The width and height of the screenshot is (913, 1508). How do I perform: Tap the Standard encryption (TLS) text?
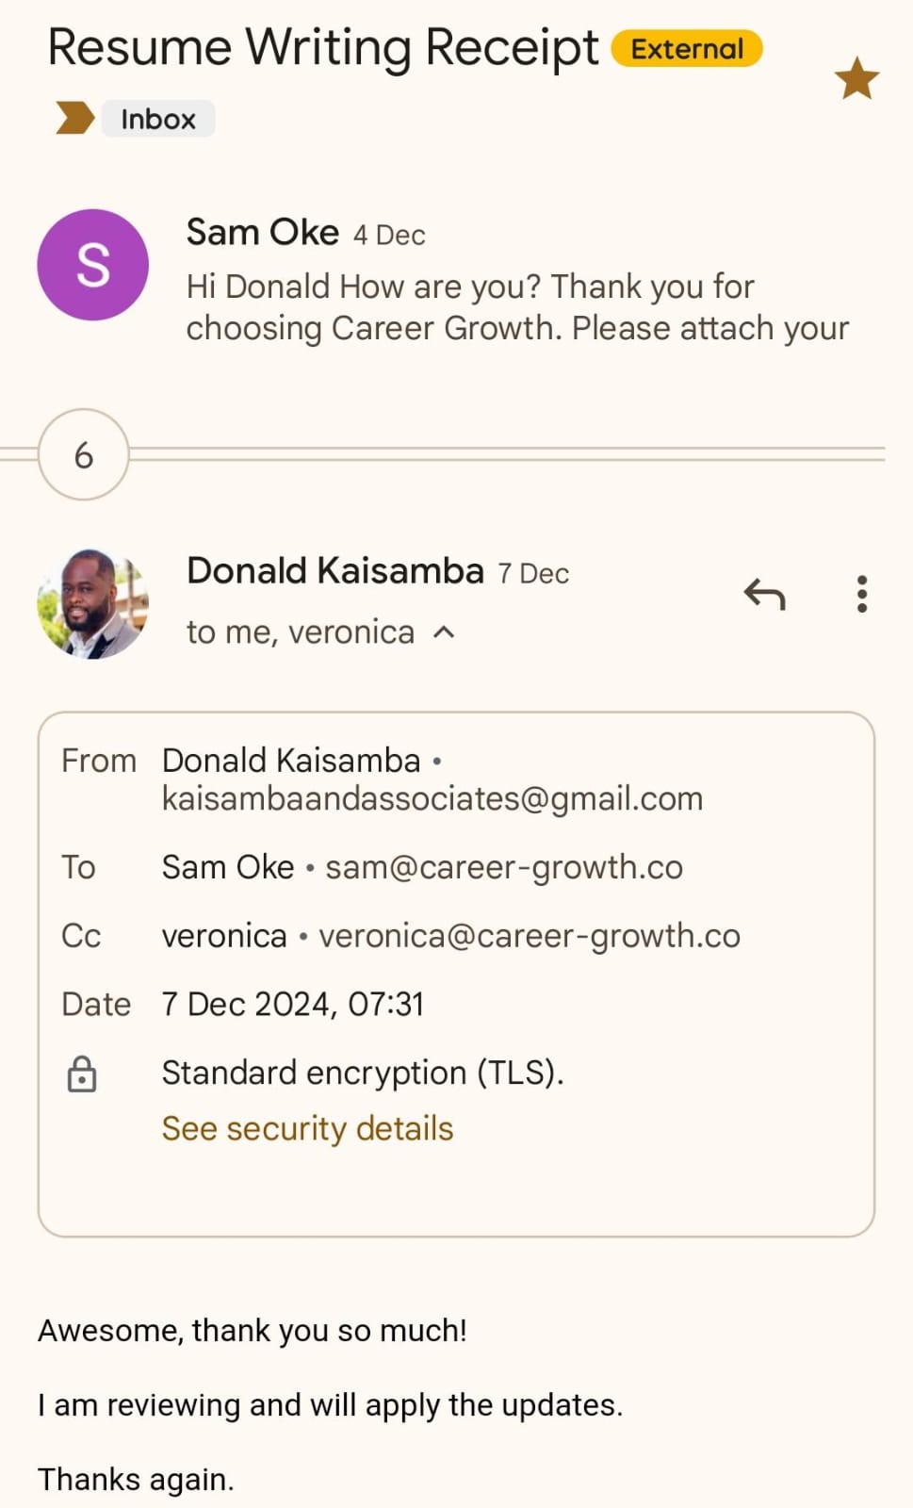pos(363,1073)
